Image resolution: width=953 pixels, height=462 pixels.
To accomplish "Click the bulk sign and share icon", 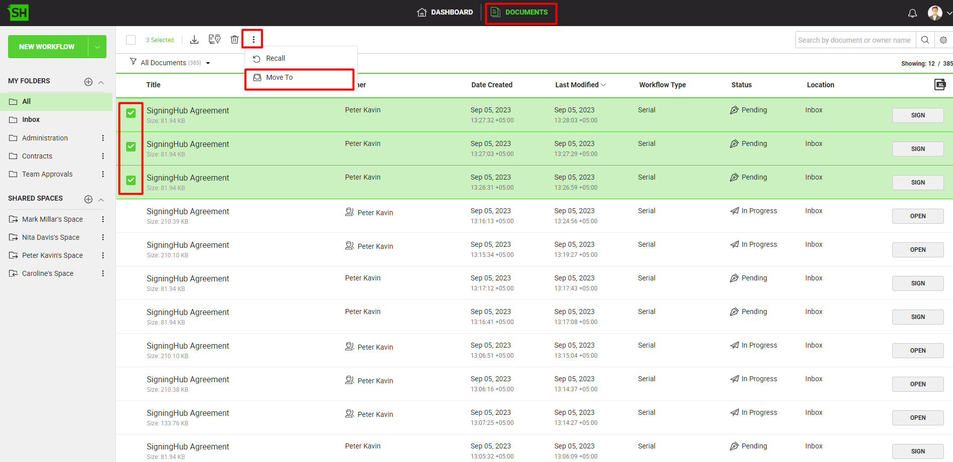I will coord(215,40).
